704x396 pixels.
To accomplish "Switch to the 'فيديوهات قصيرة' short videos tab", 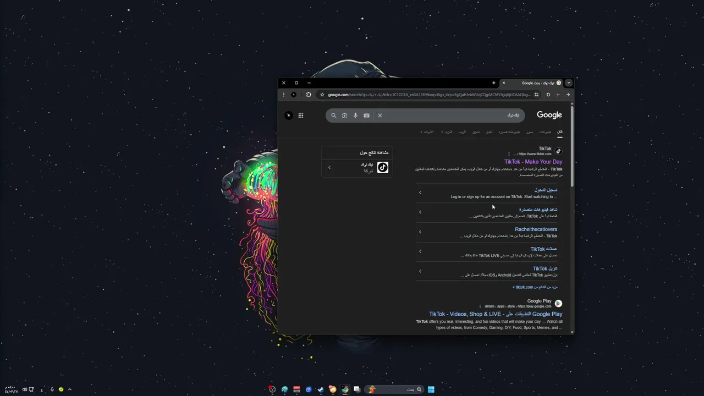I will click(x=509, y=132).
